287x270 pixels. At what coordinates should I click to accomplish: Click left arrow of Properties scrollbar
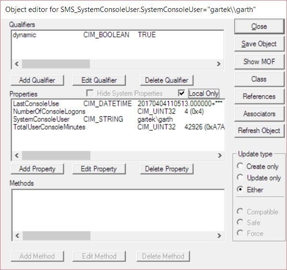pos(17,156)
